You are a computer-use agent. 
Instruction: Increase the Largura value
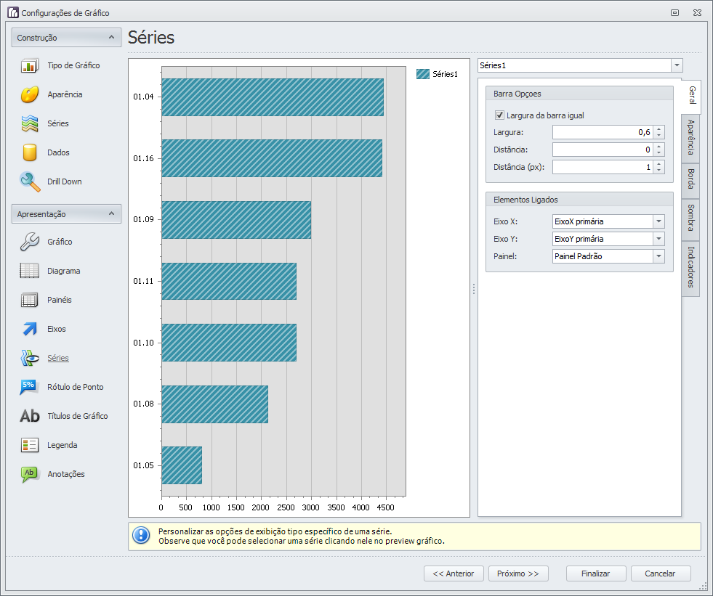click(659, 129)
